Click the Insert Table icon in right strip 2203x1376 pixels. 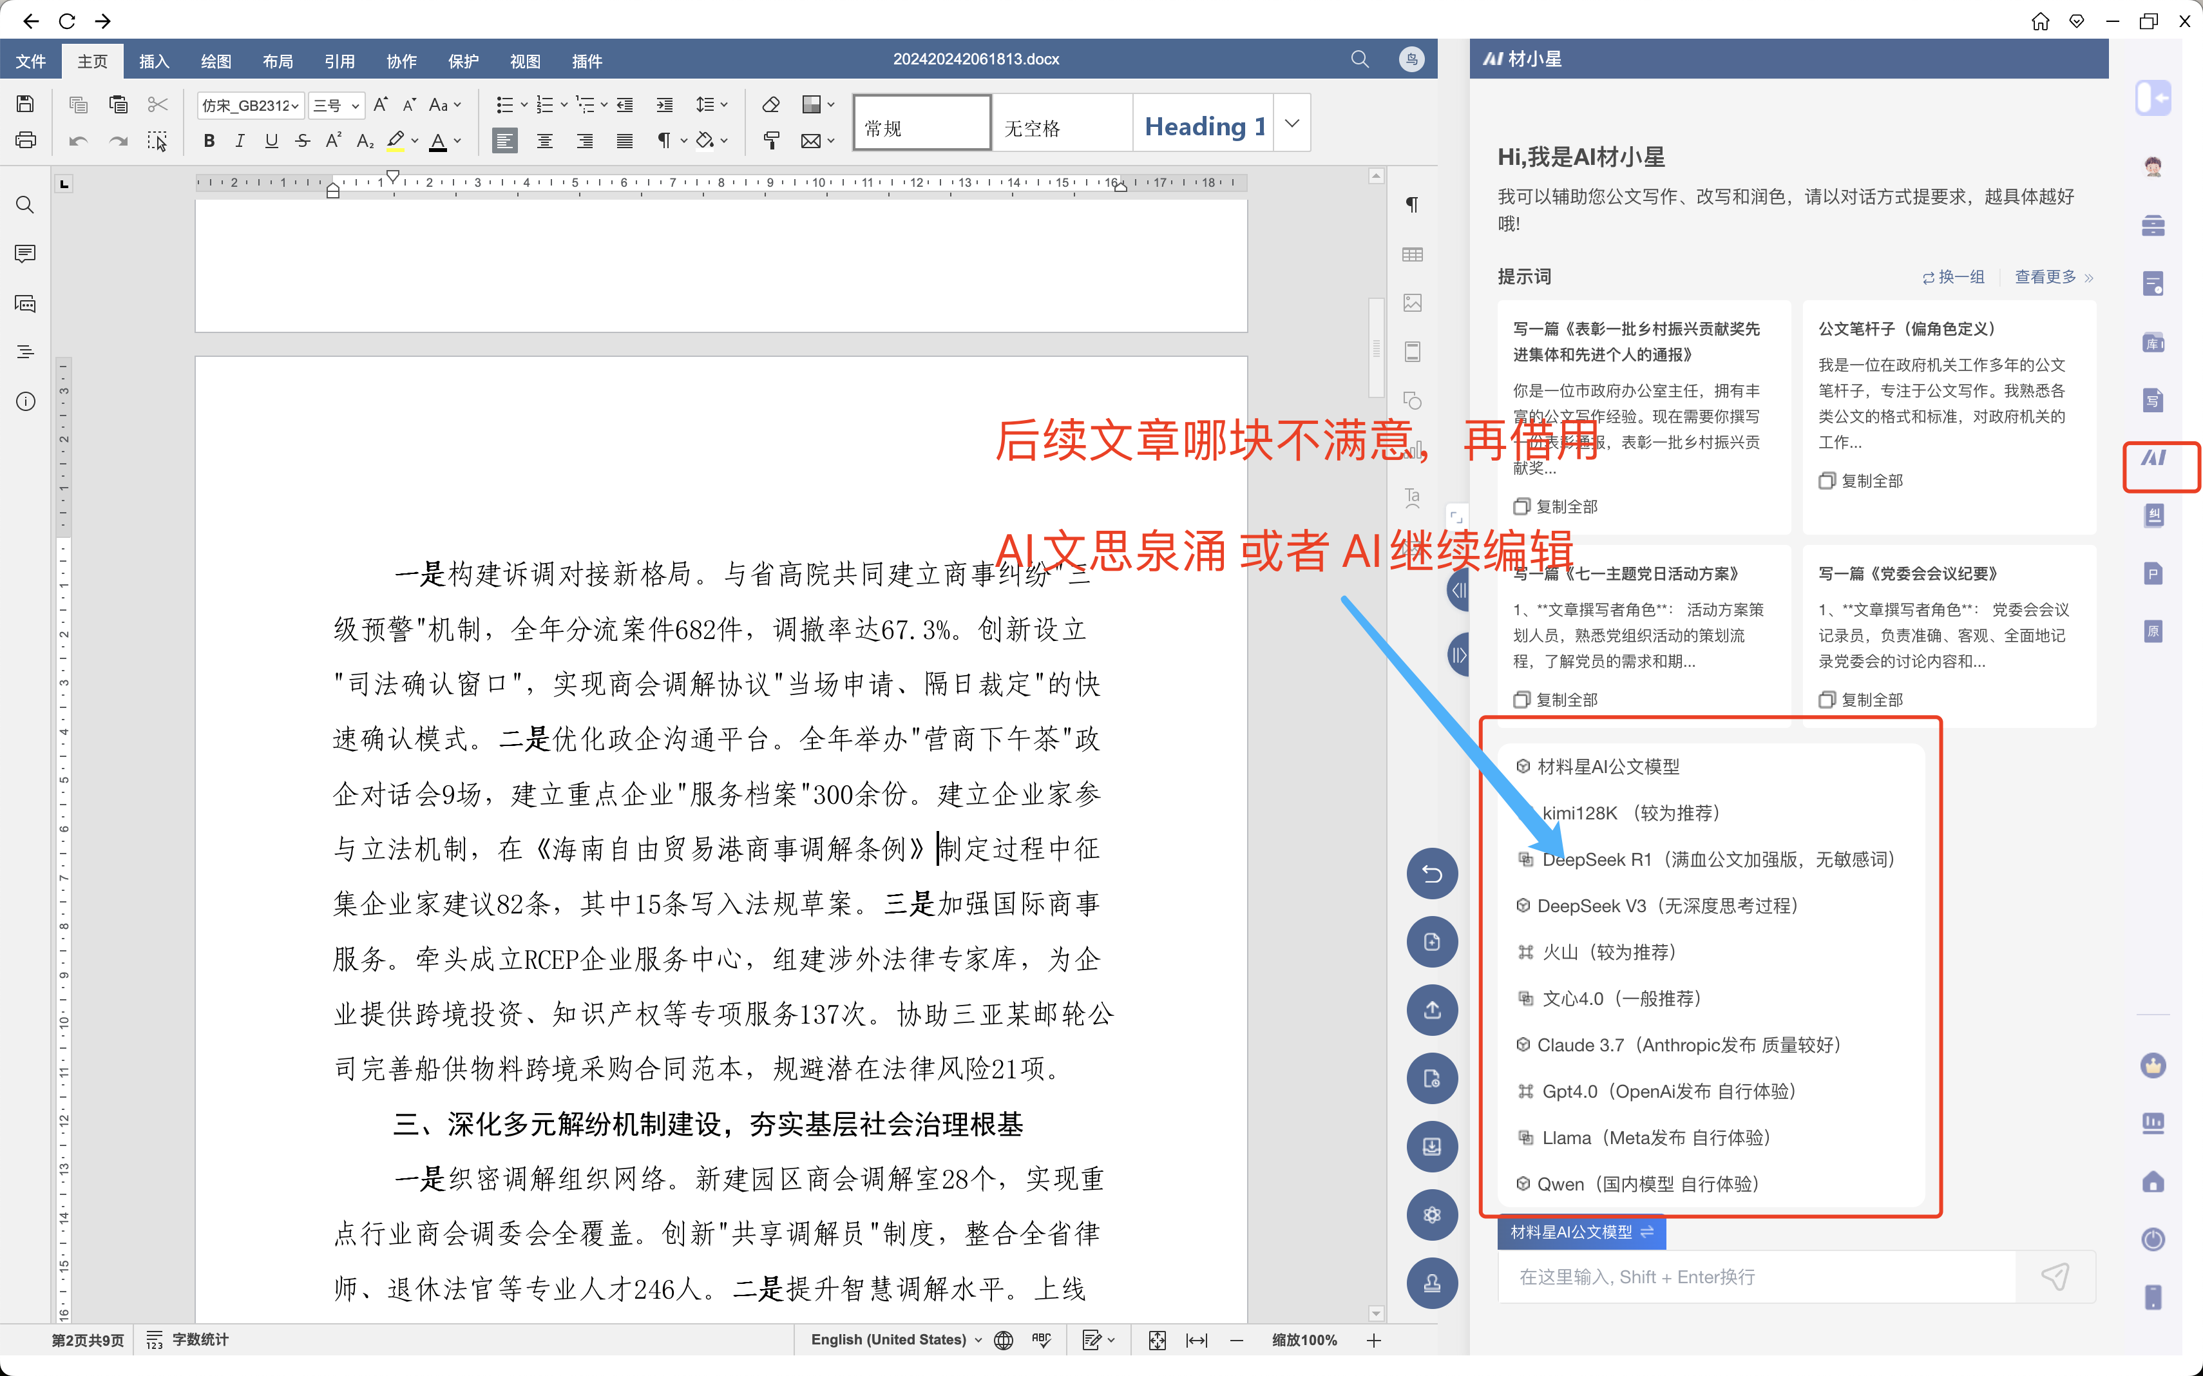pyautogui.click(x=1412, y=254)
